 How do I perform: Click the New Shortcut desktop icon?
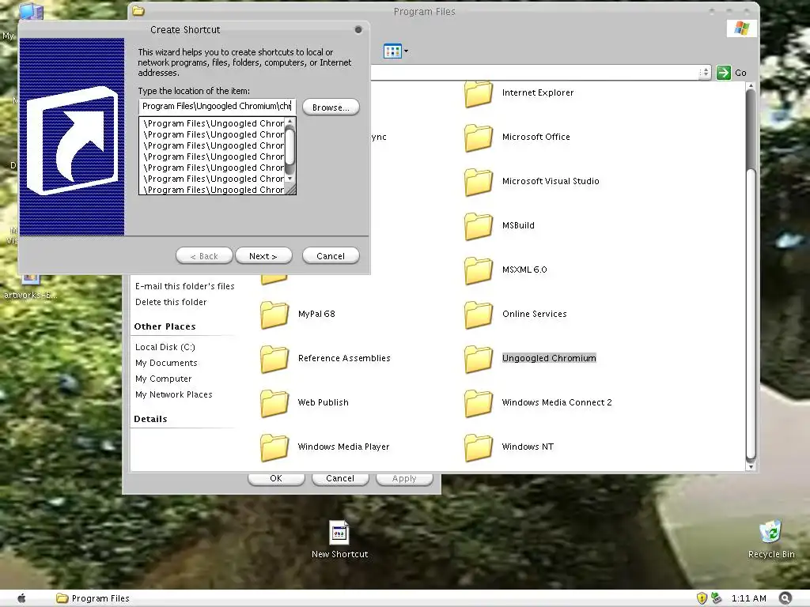[x=339, y=533]
